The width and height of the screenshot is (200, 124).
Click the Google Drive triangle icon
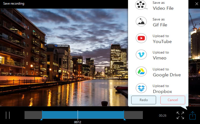[141, 71]
